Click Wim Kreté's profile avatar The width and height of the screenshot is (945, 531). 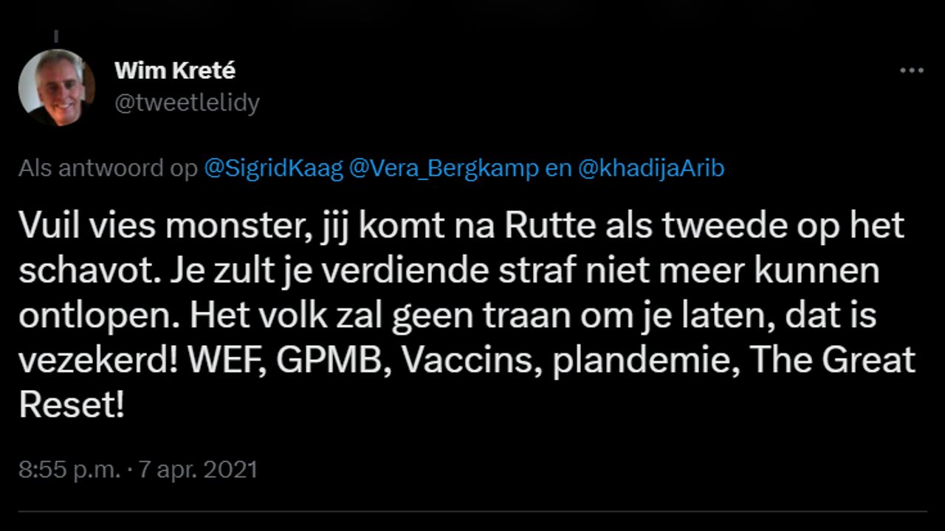point(58,83)
